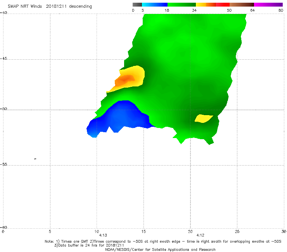Click the small island mark near 3E, 54S

[x=35, y=159]
